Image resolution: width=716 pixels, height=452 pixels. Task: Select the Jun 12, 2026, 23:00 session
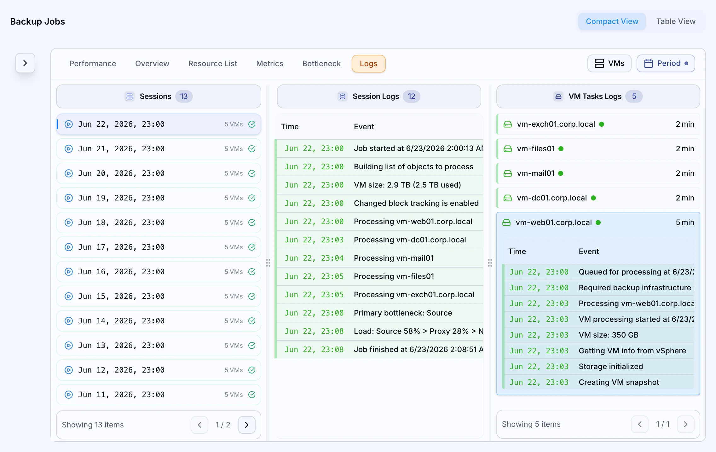pyautogui.click(x=159, y=370)
